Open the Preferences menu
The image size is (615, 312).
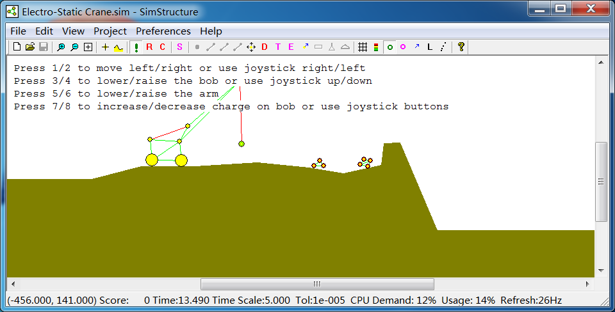pos(163,31)
